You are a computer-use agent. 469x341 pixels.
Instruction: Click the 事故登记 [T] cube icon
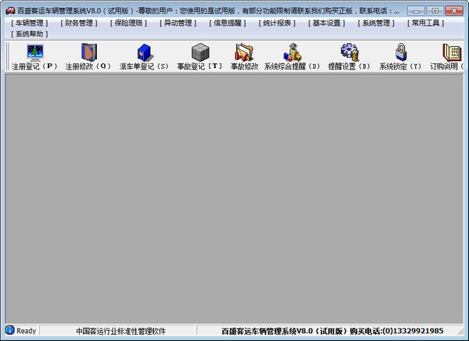200,52
